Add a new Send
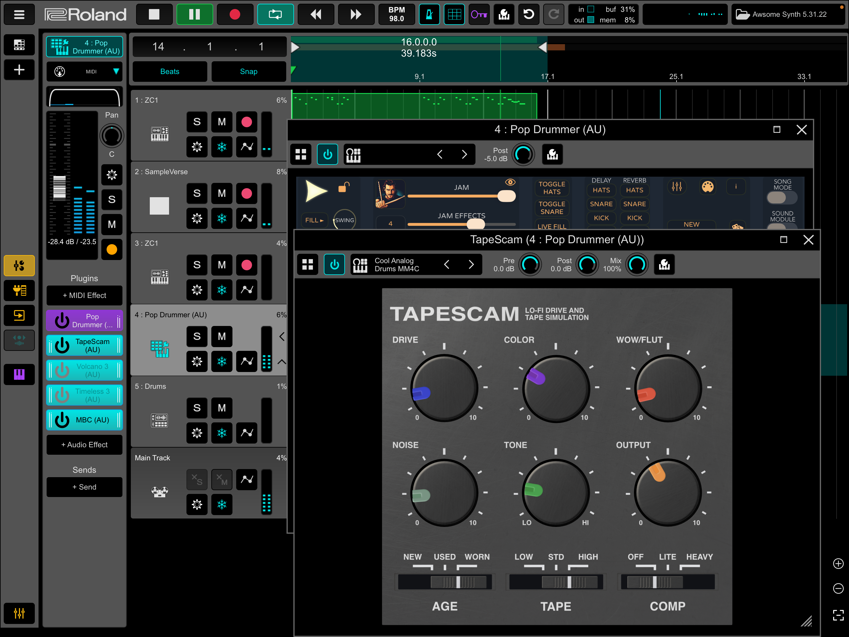The height and width of the screenshot is (637, 849). click(x=85, y=487)
